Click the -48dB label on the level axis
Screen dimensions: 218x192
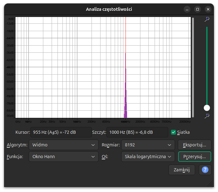pyautogui.click(x=10, y=67)
